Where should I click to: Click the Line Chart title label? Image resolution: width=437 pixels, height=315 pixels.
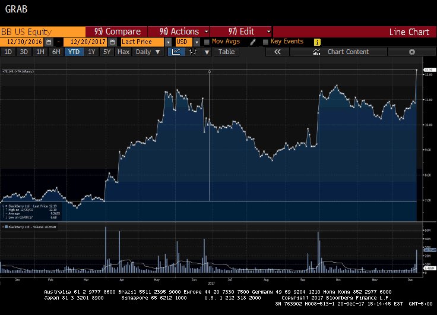pos(409,32)
